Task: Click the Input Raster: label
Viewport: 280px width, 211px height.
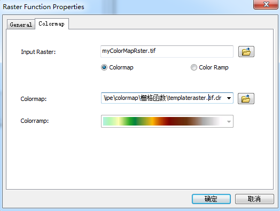Action: pos(38,52)
